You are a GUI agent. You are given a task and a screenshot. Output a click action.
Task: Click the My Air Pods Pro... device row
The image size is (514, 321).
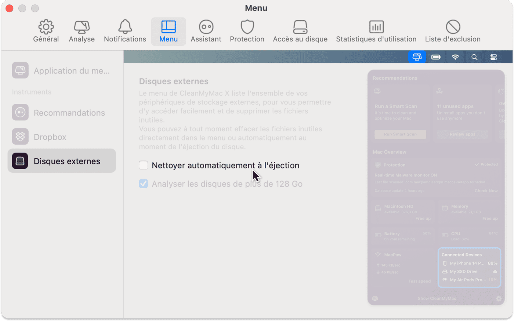coord(470,280)
